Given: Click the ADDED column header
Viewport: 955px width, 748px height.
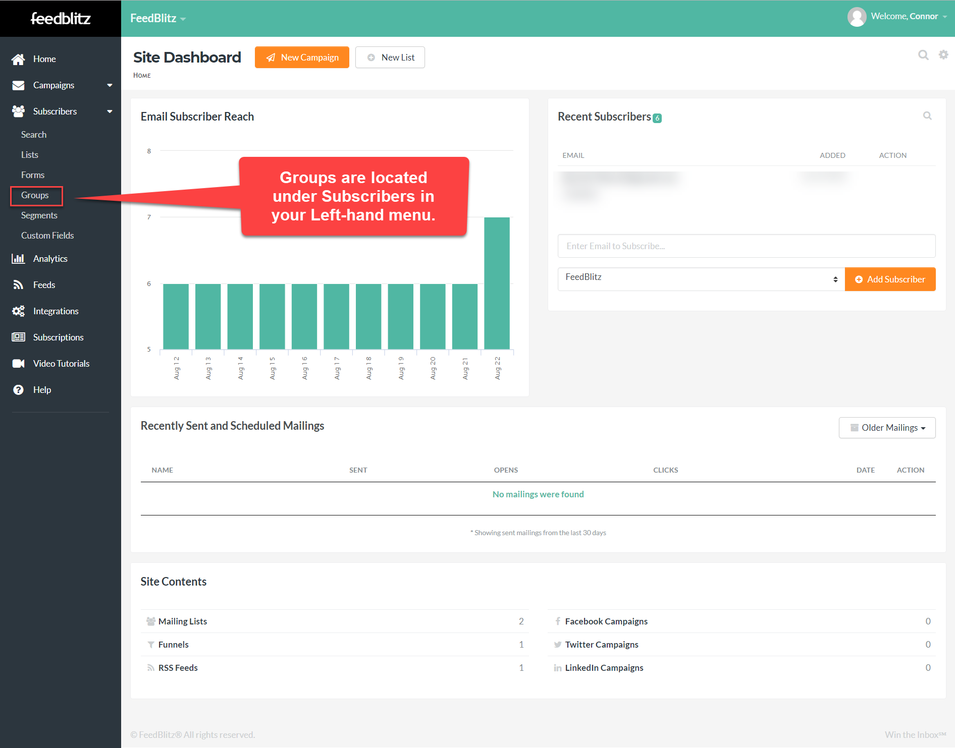Looking at the screenshot, I should (832, 155).
